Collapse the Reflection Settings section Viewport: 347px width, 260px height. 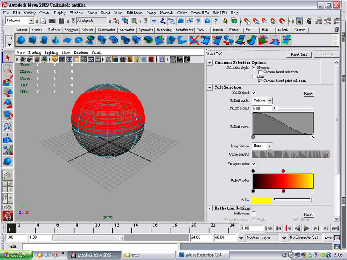click(210, 208)
